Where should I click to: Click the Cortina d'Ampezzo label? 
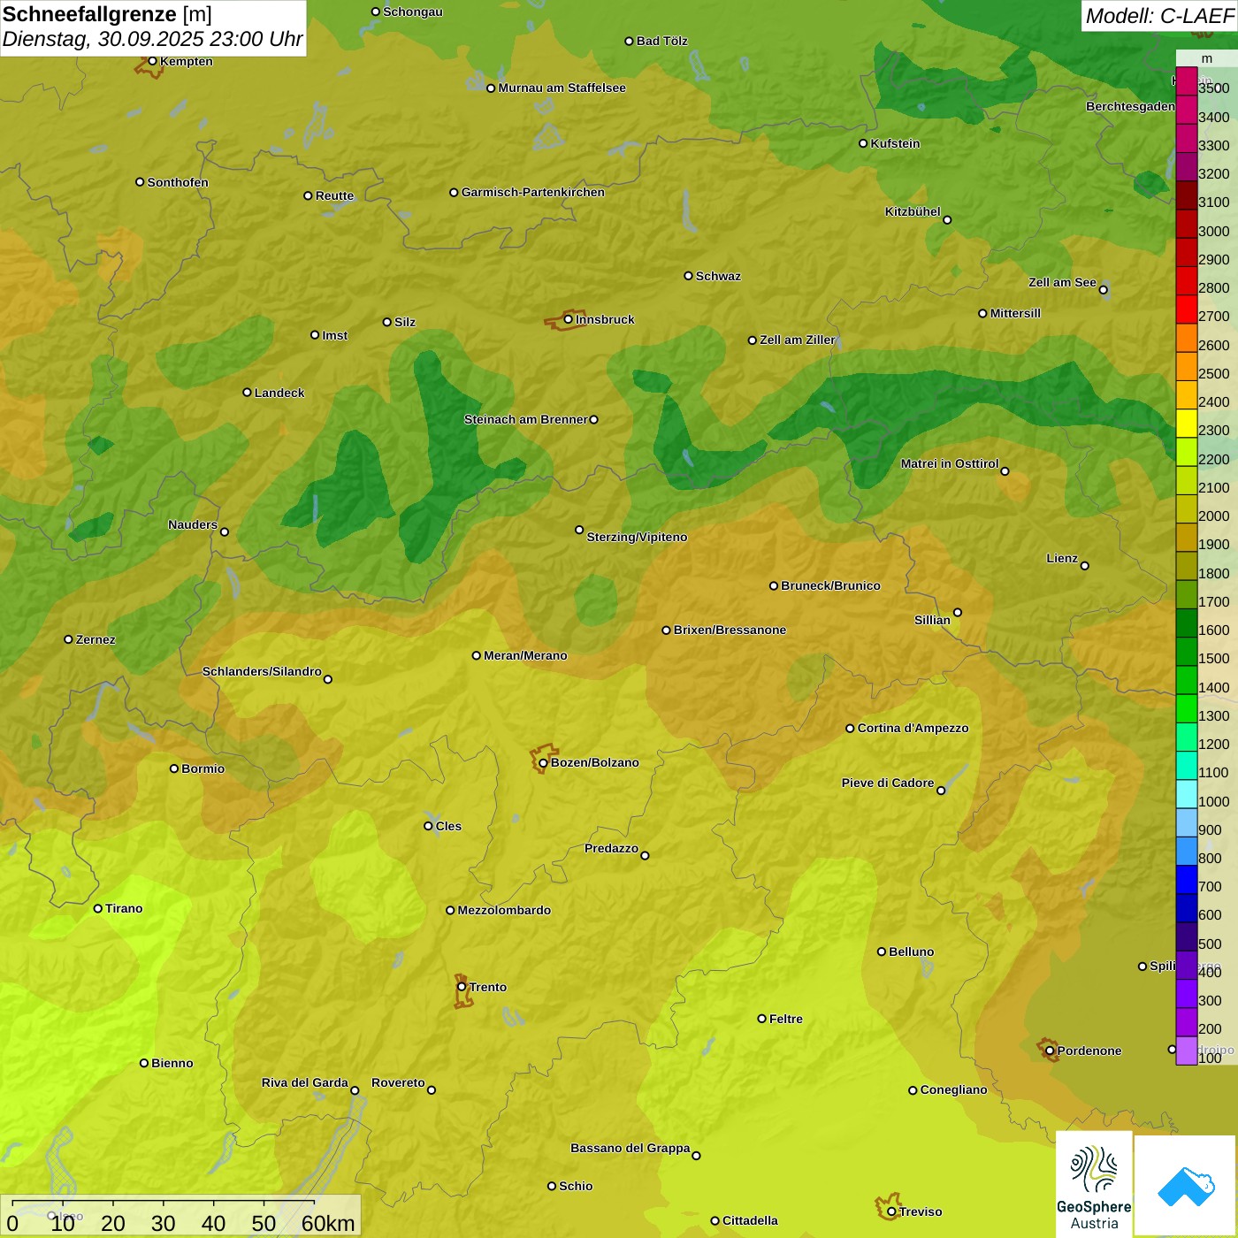913,728
